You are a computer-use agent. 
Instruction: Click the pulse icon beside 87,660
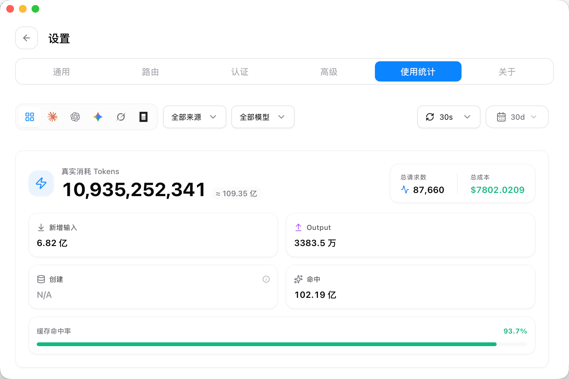point(405,189)
